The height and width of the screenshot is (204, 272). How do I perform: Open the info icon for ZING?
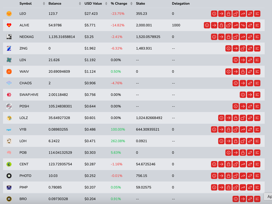[x=228, y=48]
